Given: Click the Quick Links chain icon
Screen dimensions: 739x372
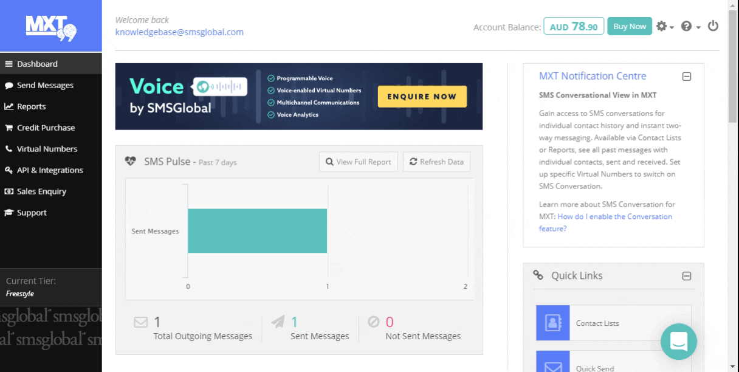Looking at the screenshot, I should coord(538,275).
